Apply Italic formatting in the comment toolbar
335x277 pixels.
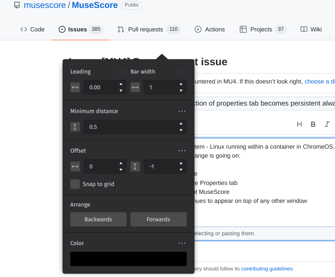[327, 124]
